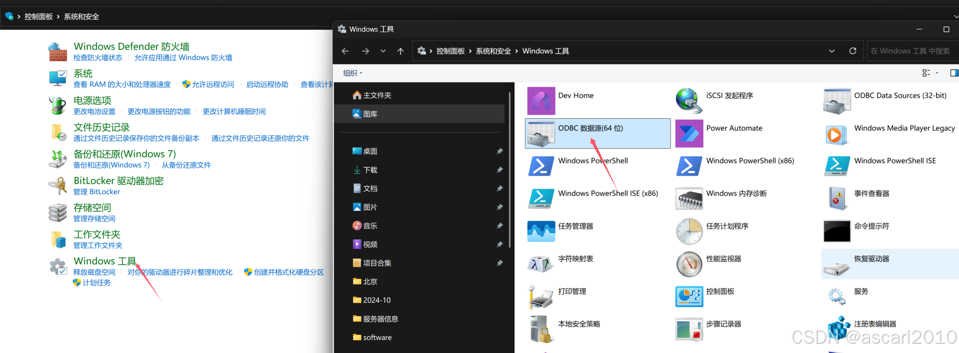Click 计划任务 link
This screenshot has width=959, height=353.
(x=96, y=283)
